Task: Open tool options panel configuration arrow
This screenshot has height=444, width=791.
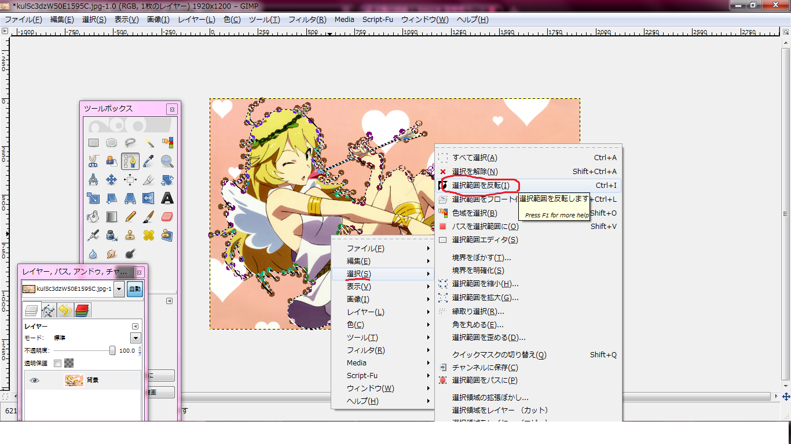Action: [x=170, y=301]
